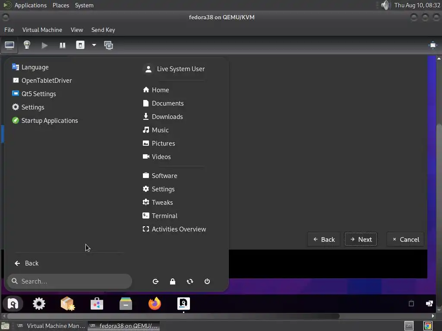Select the fedora38 on QEMU/KVM taskbar entry

pos(124,326)
